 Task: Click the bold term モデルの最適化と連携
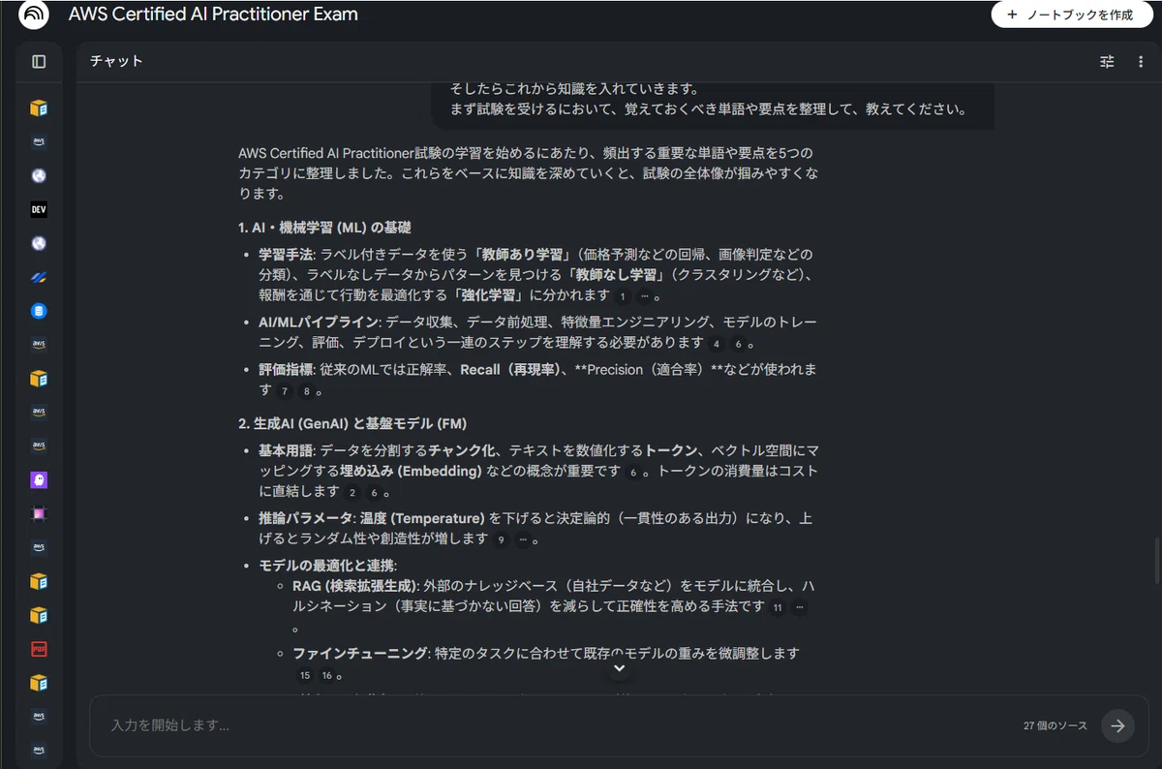click(x=326, y=566)
